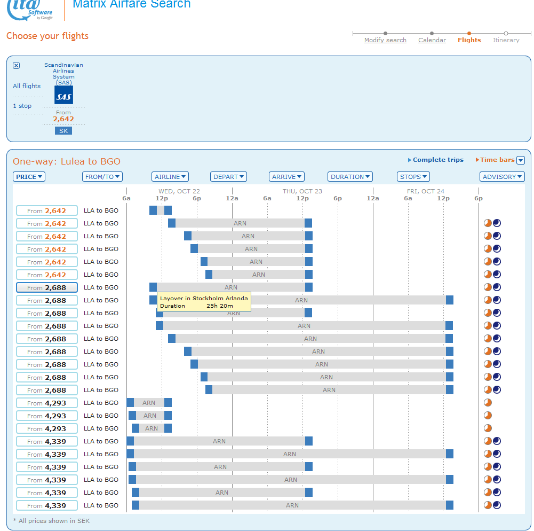Image resolution: width=534 pixels, height=531 pixels.
Task: Click the Modify search progress dot
Action: (385, 34)
